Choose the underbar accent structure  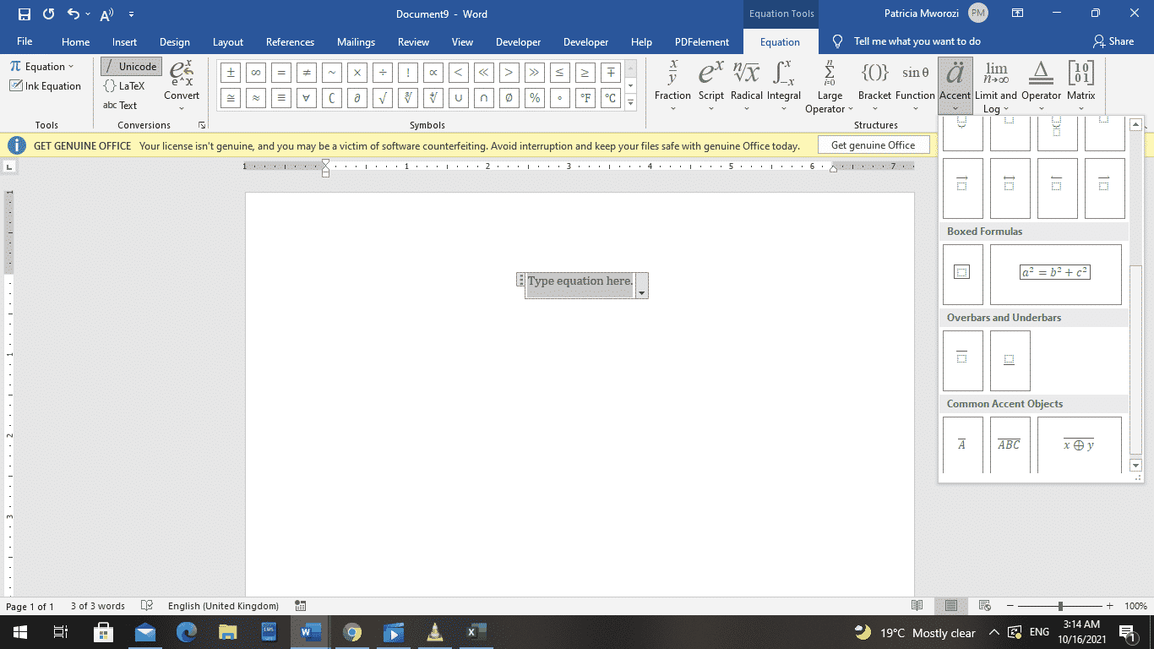(x=1010, y=360)
